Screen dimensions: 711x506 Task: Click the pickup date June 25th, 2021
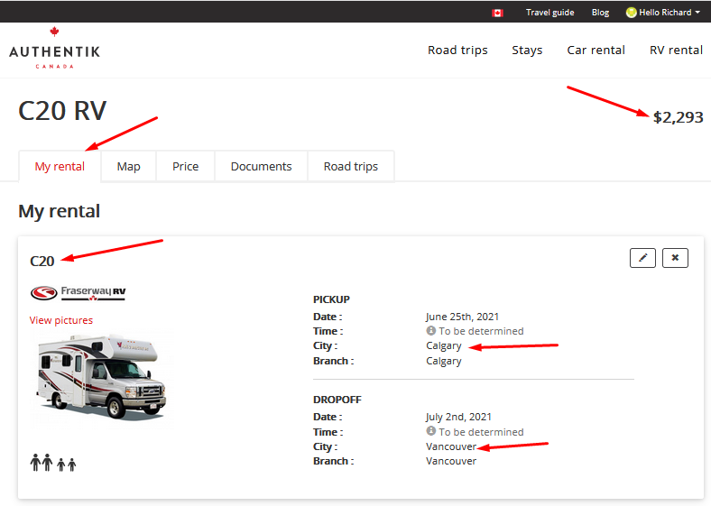(x=462, y=317)
